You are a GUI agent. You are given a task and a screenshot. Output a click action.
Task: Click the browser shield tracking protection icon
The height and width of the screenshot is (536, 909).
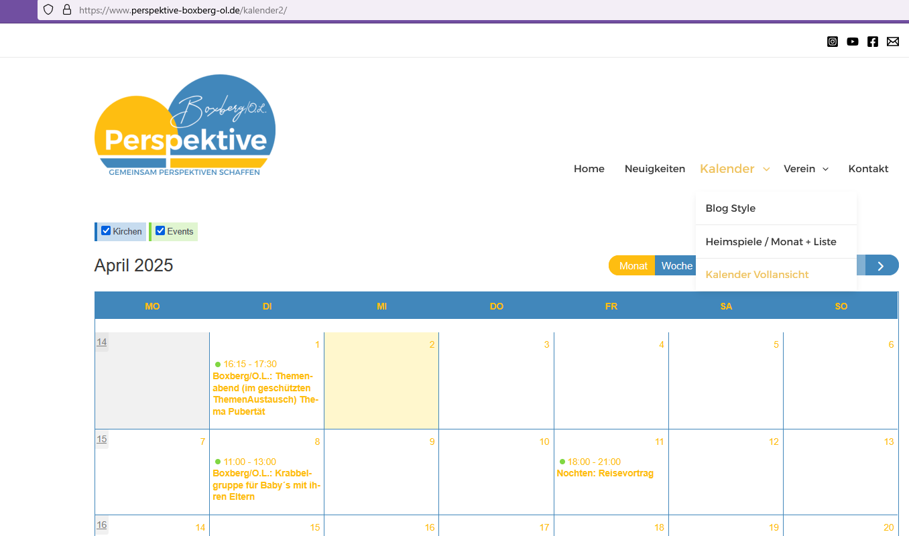(48, 10)
